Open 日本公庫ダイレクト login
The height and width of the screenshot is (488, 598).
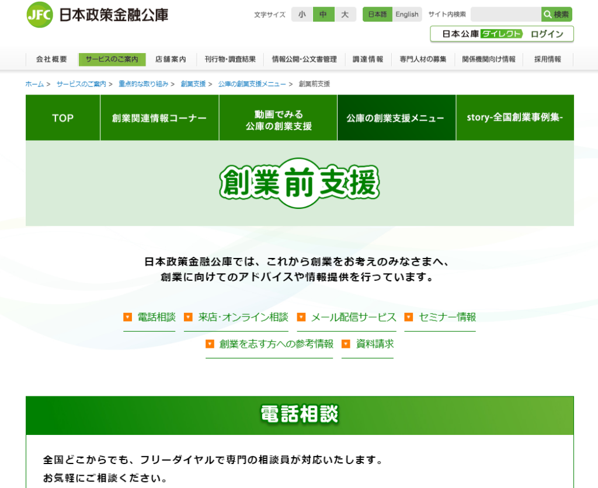coord(502,34)
